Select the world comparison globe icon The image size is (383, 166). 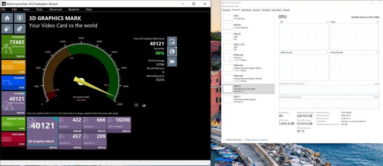point(172,51)
